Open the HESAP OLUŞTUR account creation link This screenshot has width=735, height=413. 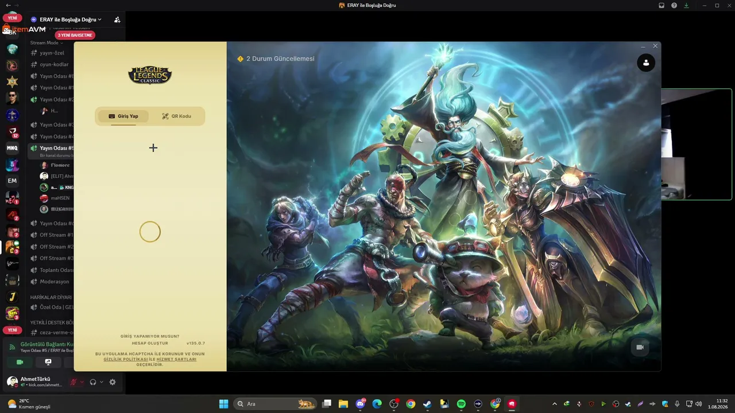point(150,343)
